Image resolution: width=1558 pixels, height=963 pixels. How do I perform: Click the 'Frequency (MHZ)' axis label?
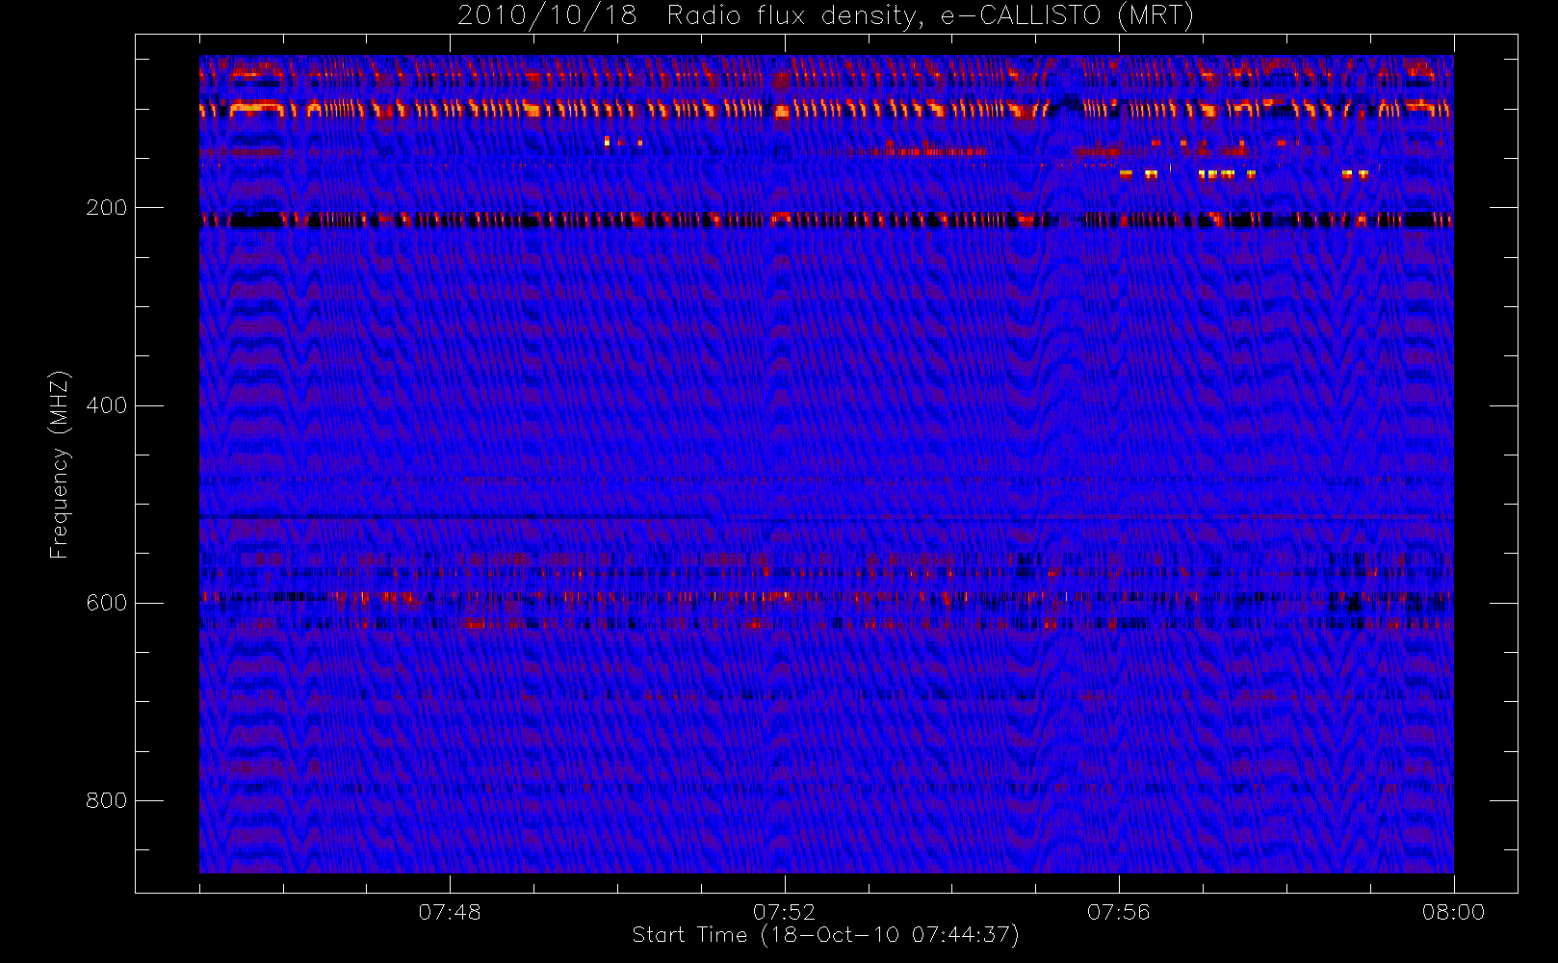[x=60, y=464]
